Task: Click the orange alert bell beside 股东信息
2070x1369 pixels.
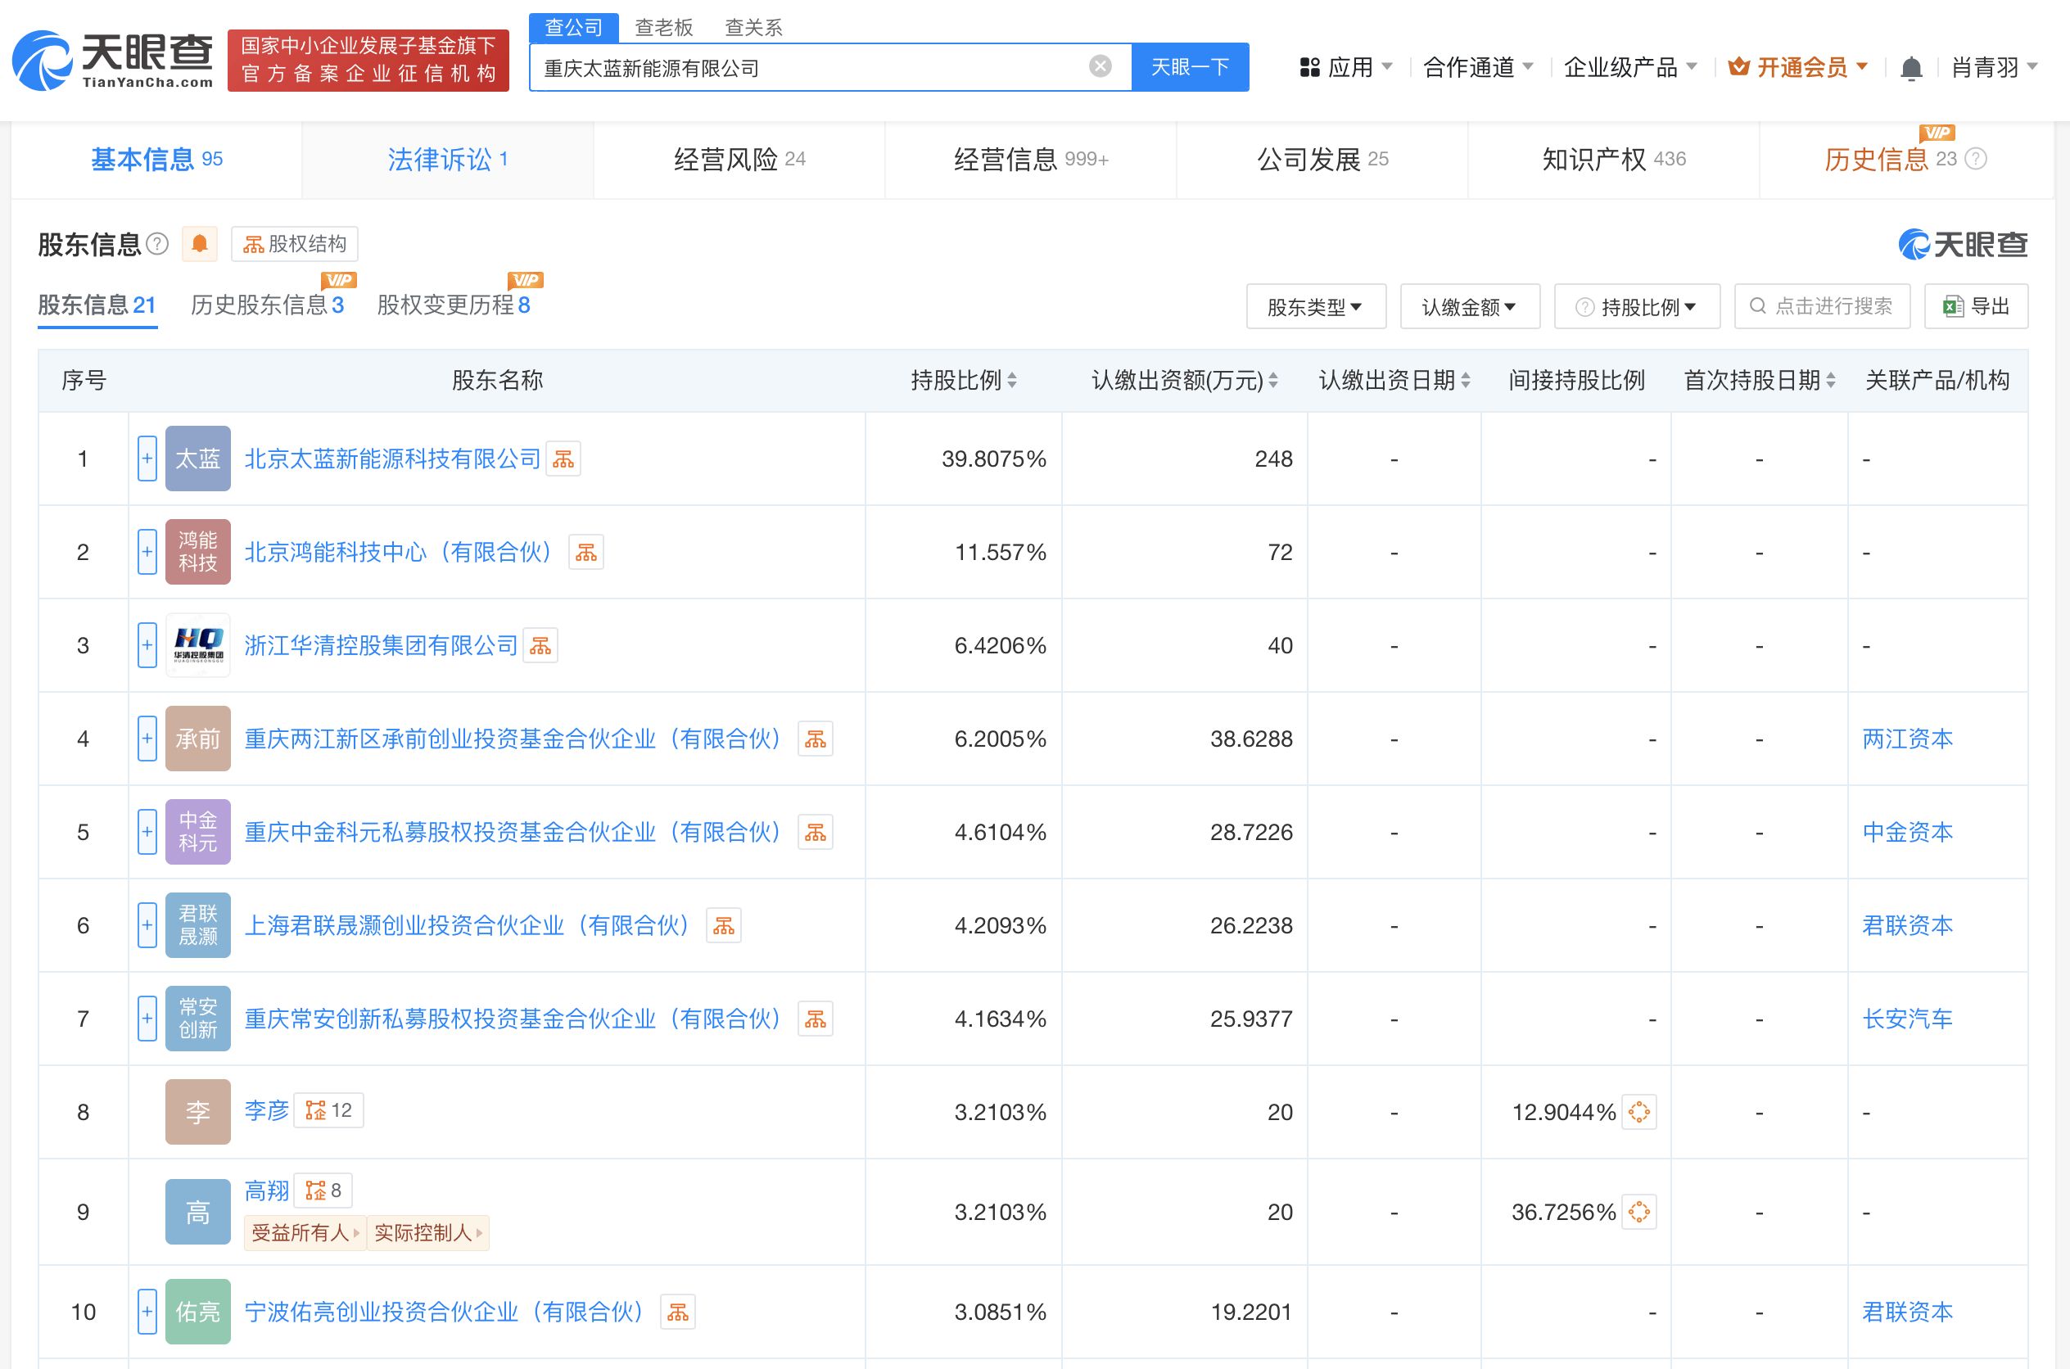Action: tap(199, 244)
